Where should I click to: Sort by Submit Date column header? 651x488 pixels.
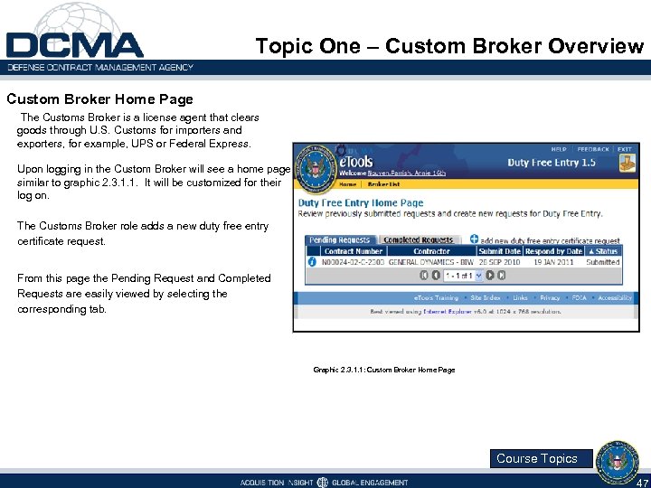(499, 251)
